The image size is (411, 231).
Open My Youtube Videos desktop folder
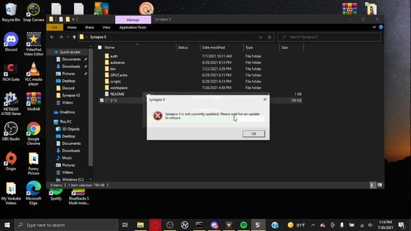pos(11,193)
